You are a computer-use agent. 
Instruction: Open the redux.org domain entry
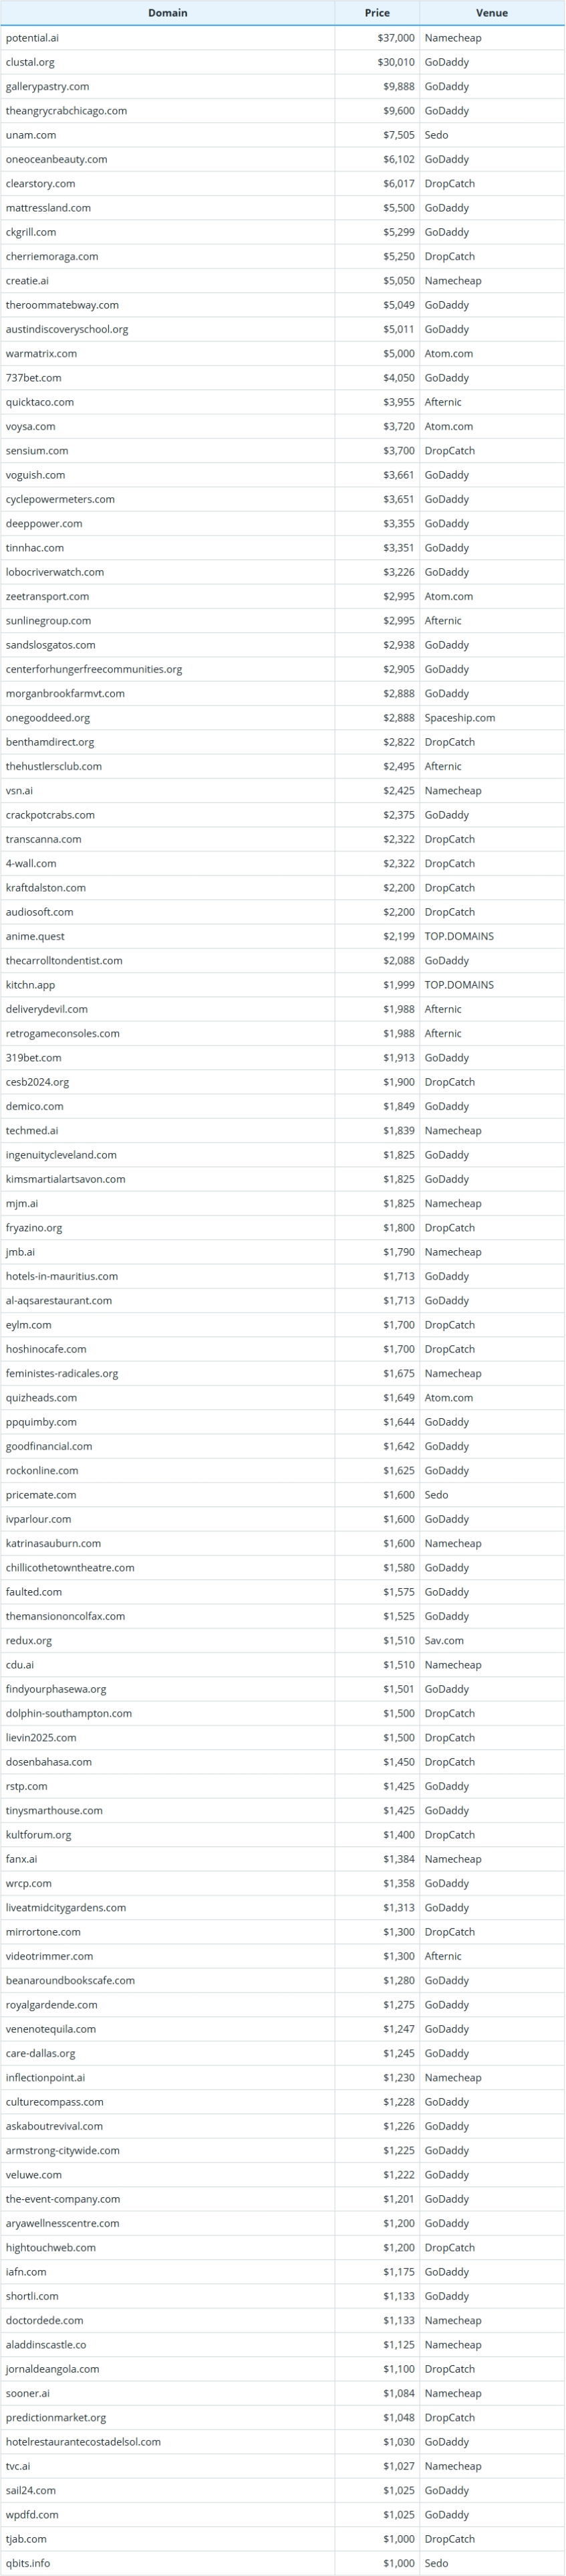pos(29,1640)
